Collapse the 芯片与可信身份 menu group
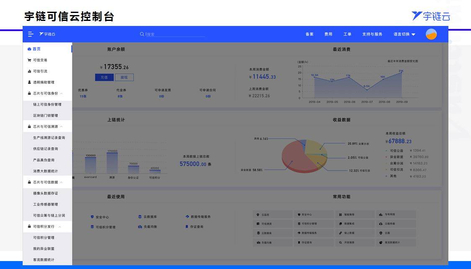 click(x=62, y=93)
